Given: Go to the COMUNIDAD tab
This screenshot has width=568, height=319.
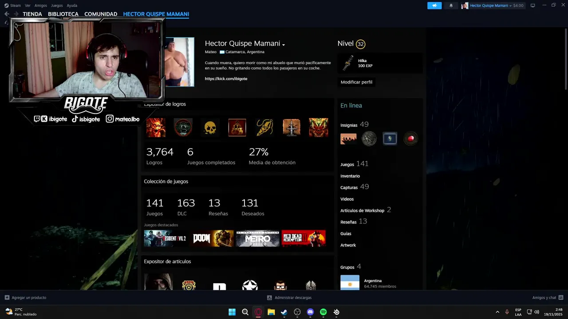Looking at the screenshot, I should 101,14.
